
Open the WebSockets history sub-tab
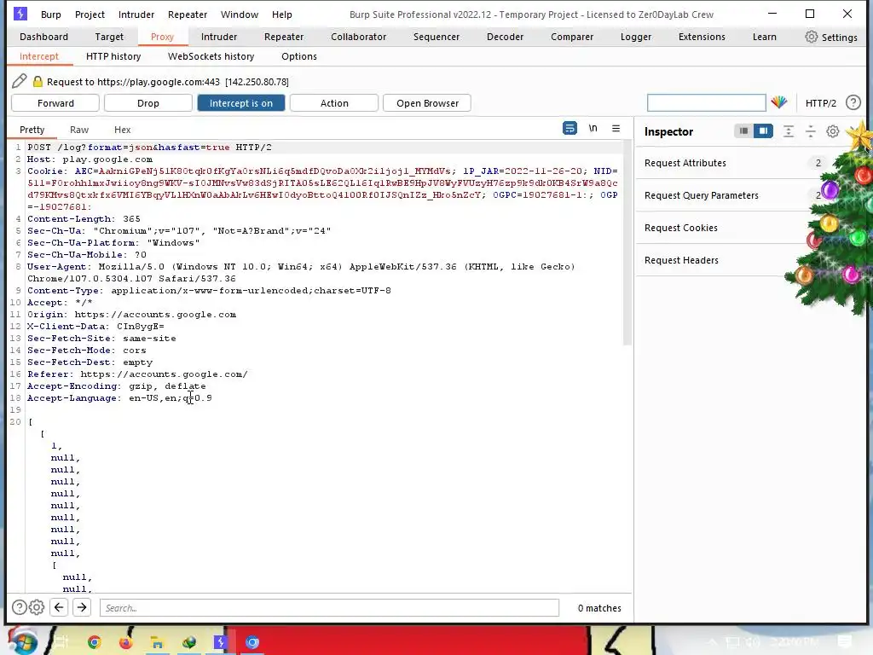coord(211,56)
